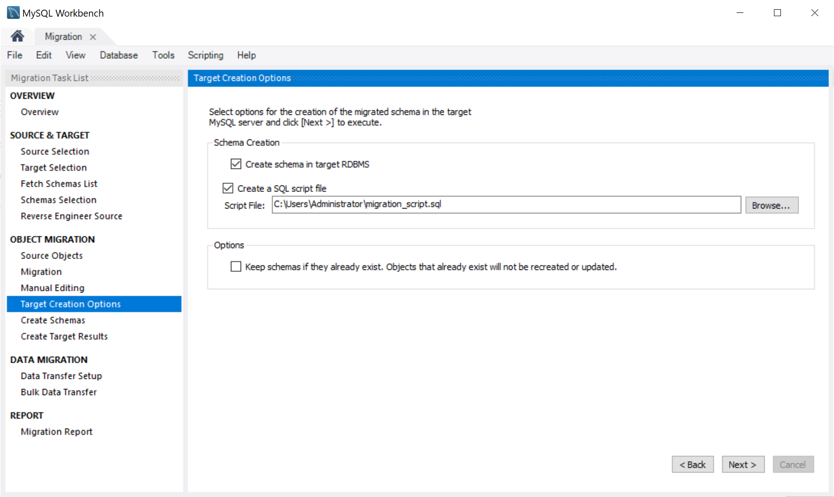Click the Home tab icon
834x497 pixels.
coord(18,36)
